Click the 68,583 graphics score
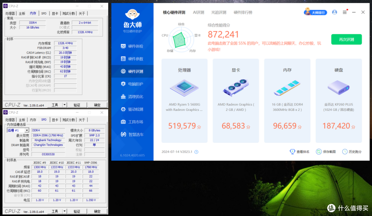 tap(234, 126)
